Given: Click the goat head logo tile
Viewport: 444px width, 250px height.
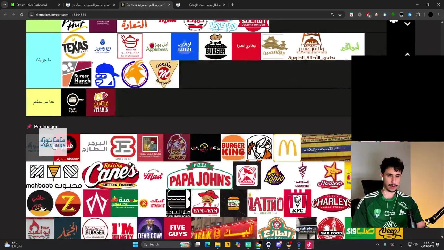Looking at the screenshot, I should point(135,74).
